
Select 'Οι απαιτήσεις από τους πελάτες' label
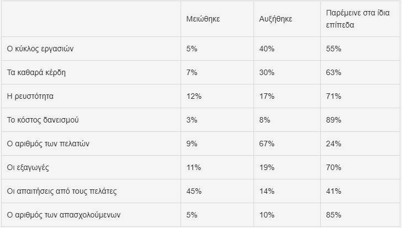[x=61, y=191]
